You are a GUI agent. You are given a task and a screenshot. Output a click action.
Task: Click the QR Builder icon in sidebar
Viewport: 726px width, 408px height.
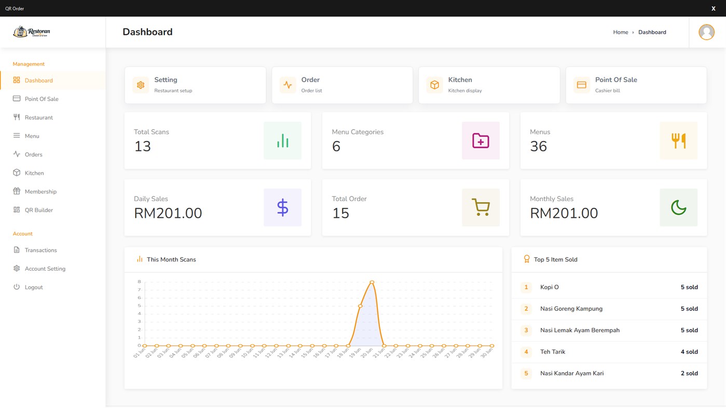[17, 210]
